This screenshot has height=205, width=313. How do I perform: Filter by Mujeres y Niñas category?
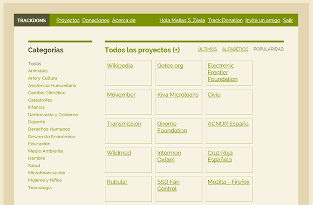pos(45,180)
